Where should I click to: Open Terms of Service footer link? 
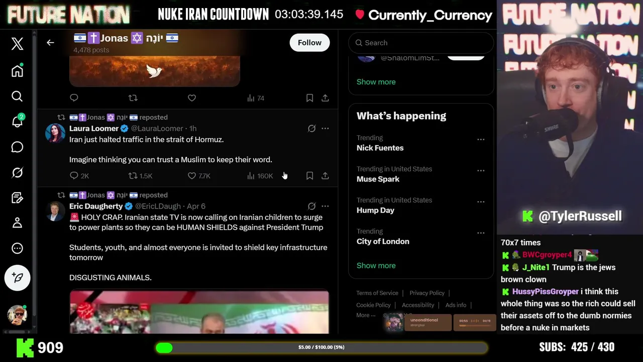tap(377, 293)
